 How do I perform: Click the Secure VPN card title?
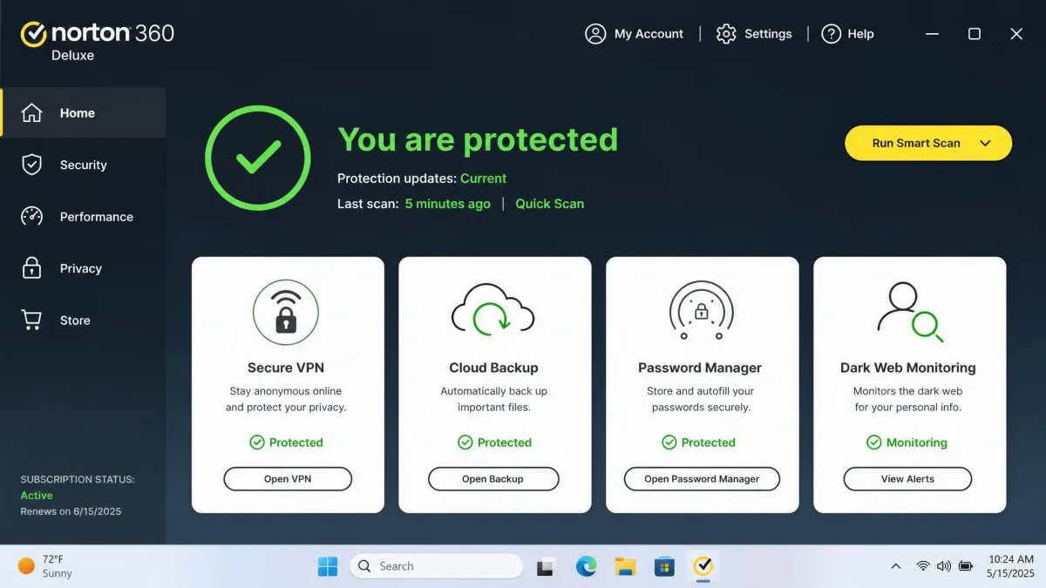tap(286, 368)
